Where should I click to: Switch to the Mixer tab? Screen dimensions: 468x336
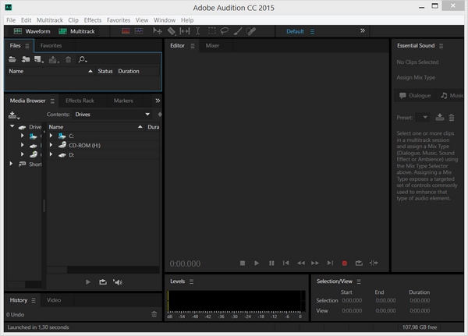coord(212,46)
